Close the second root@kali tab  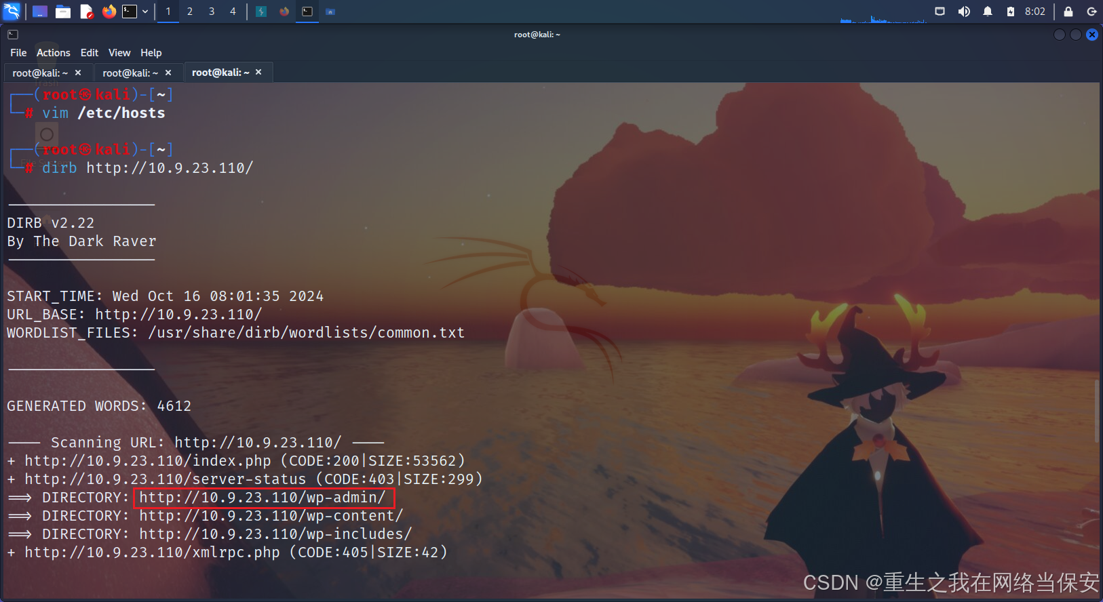pos(168,73)
